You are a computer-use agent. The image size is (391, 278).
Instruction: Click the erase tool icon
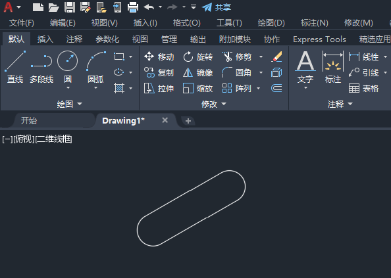pyautogui.click(x=276, y=57)
